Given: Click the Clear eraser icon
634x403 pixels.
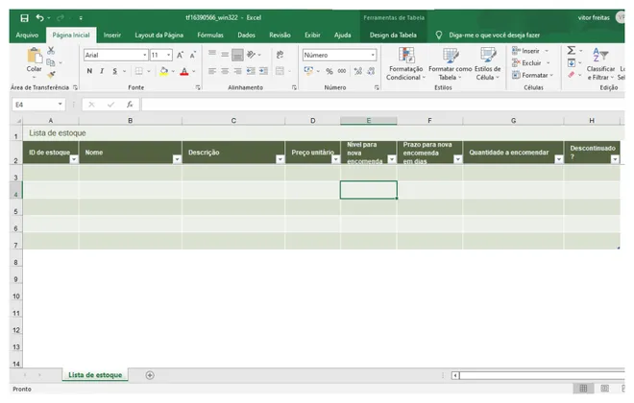Looking at the screenshot, I should (x=571, y=75).
